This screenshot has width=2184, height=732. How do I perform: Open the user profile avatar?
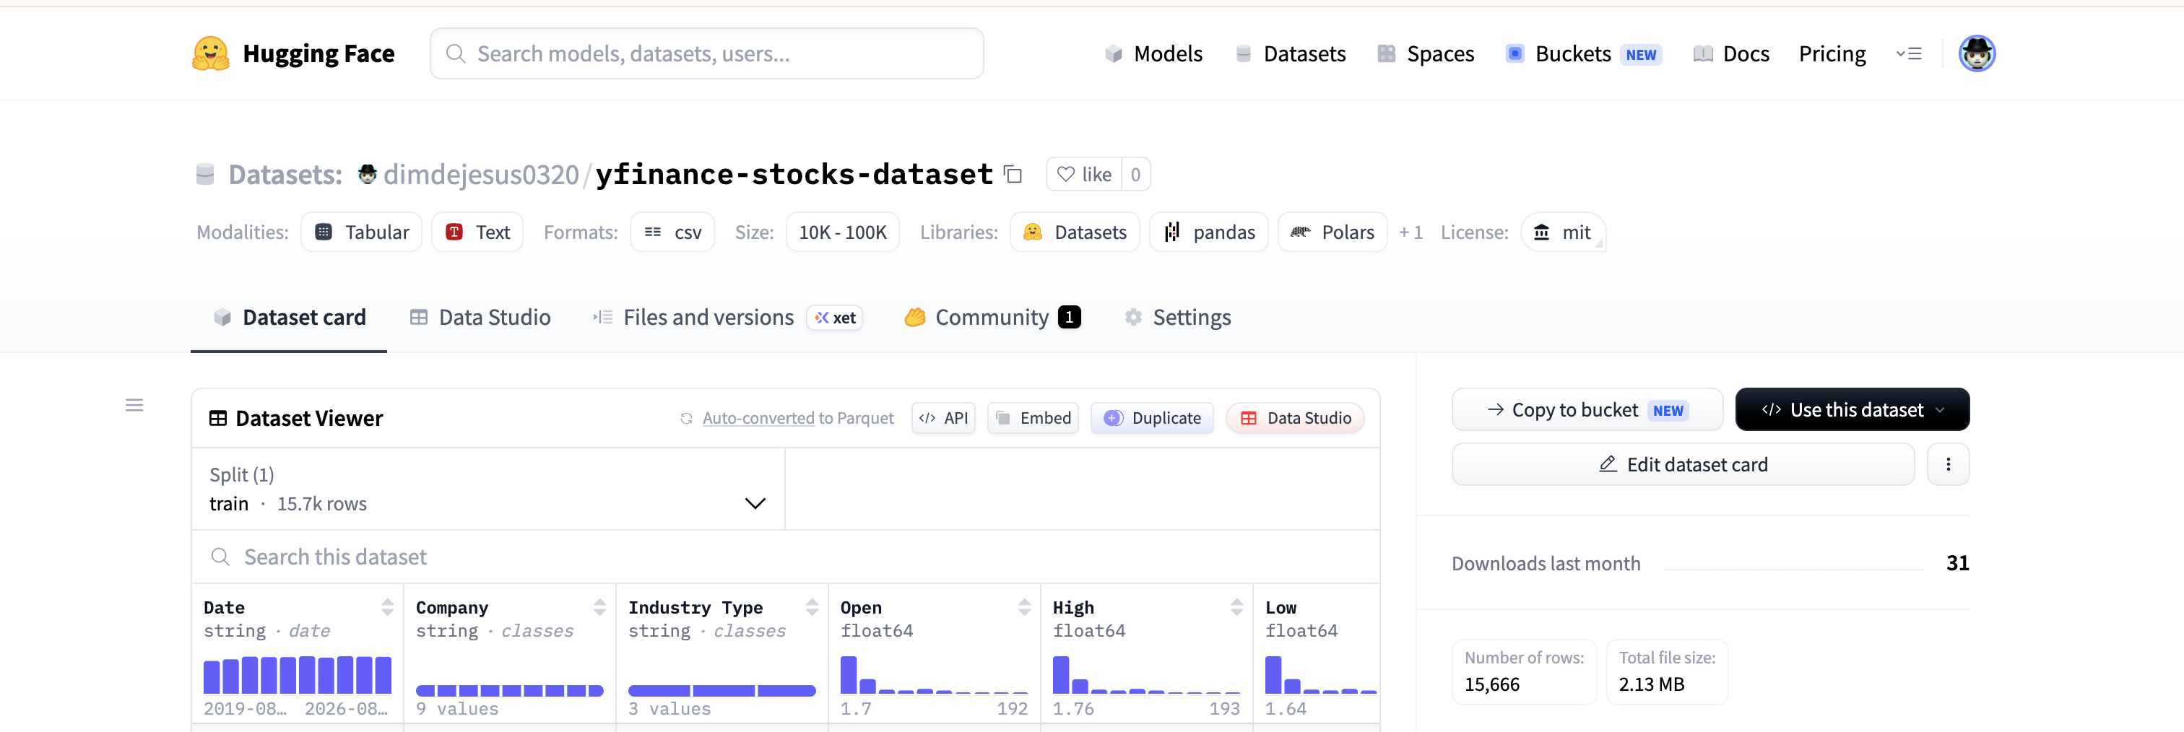click(x=1976, y=53)
